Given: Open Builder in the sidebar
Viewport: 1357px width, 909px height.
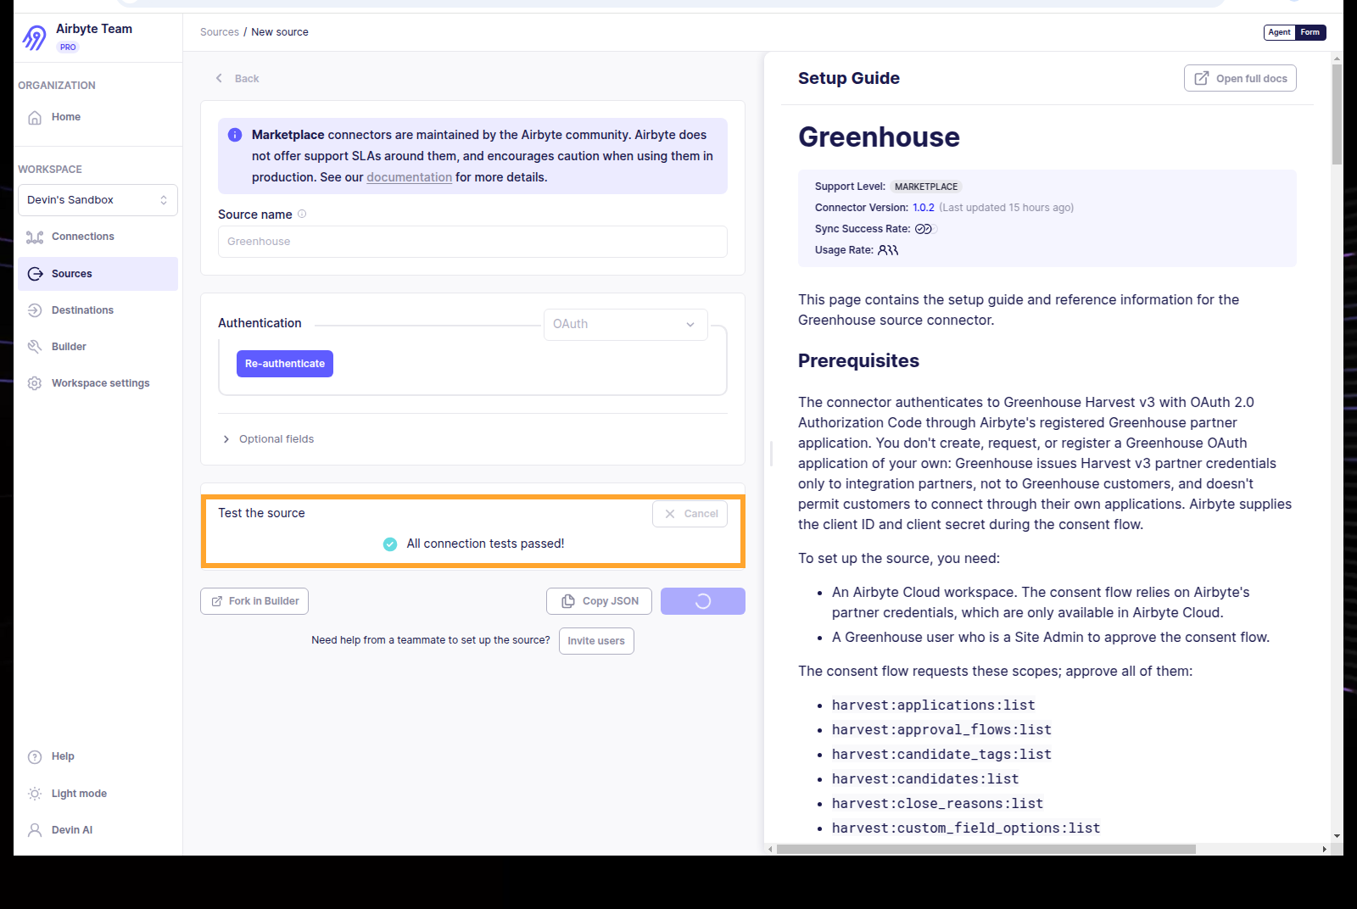Looking at the screenshot, I should click(x=98, y=347).
